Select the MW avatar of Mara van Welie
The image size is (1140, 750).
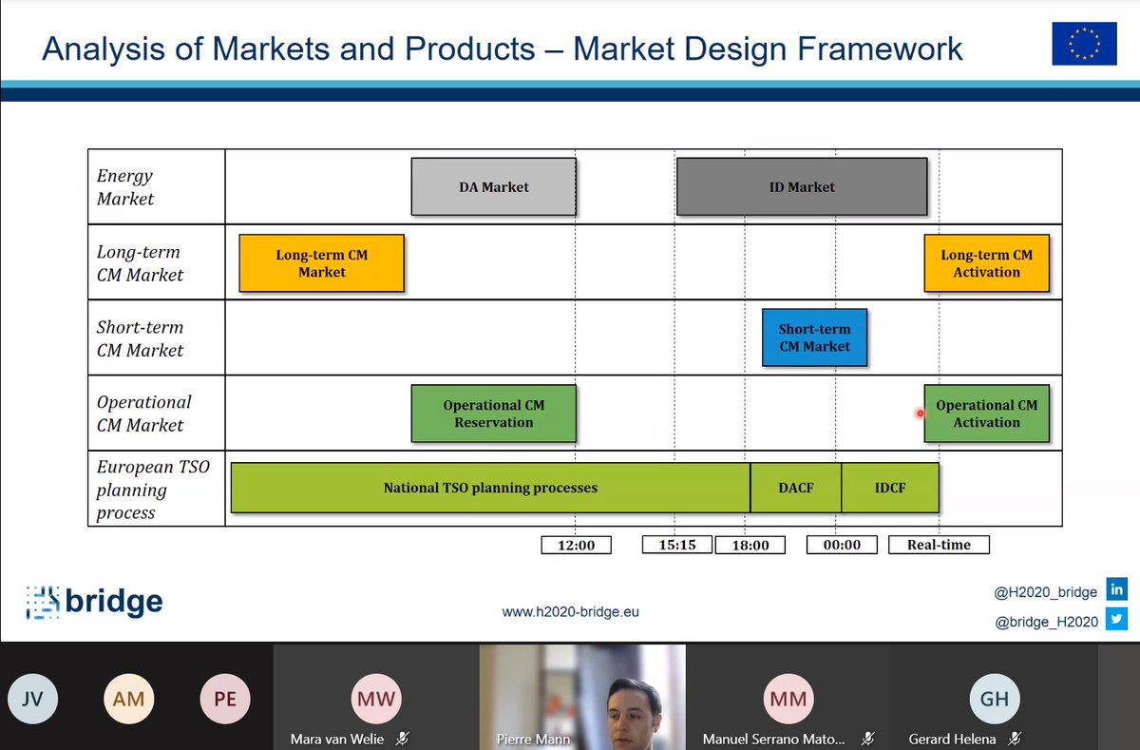376,699
